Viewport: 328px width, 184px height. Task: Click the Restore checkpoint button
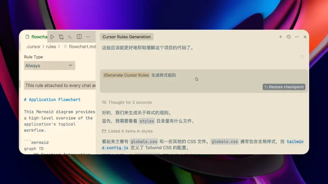[284, 87]
